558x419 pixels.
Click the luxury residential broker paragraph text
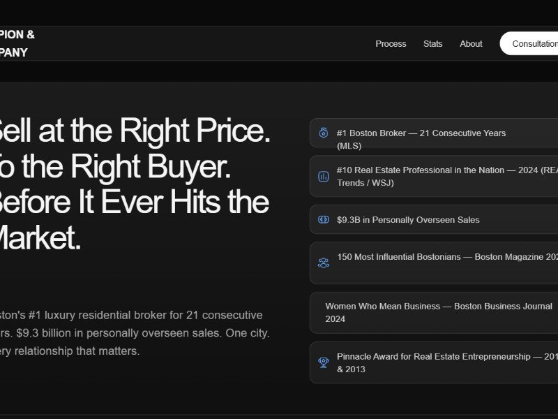pos(133,333)
